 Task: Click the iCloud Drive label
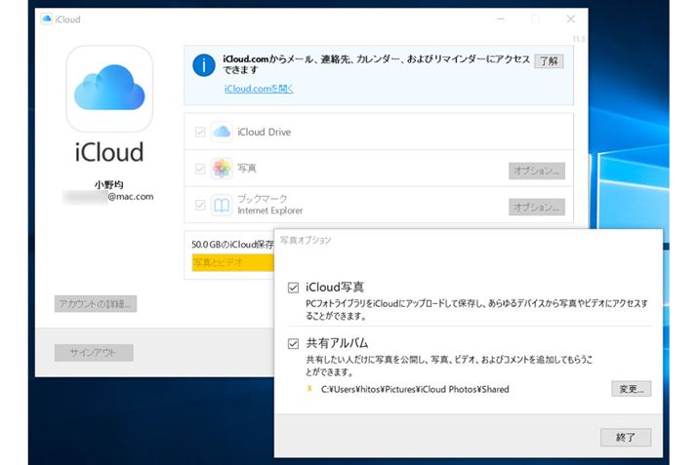pos(264,132)
